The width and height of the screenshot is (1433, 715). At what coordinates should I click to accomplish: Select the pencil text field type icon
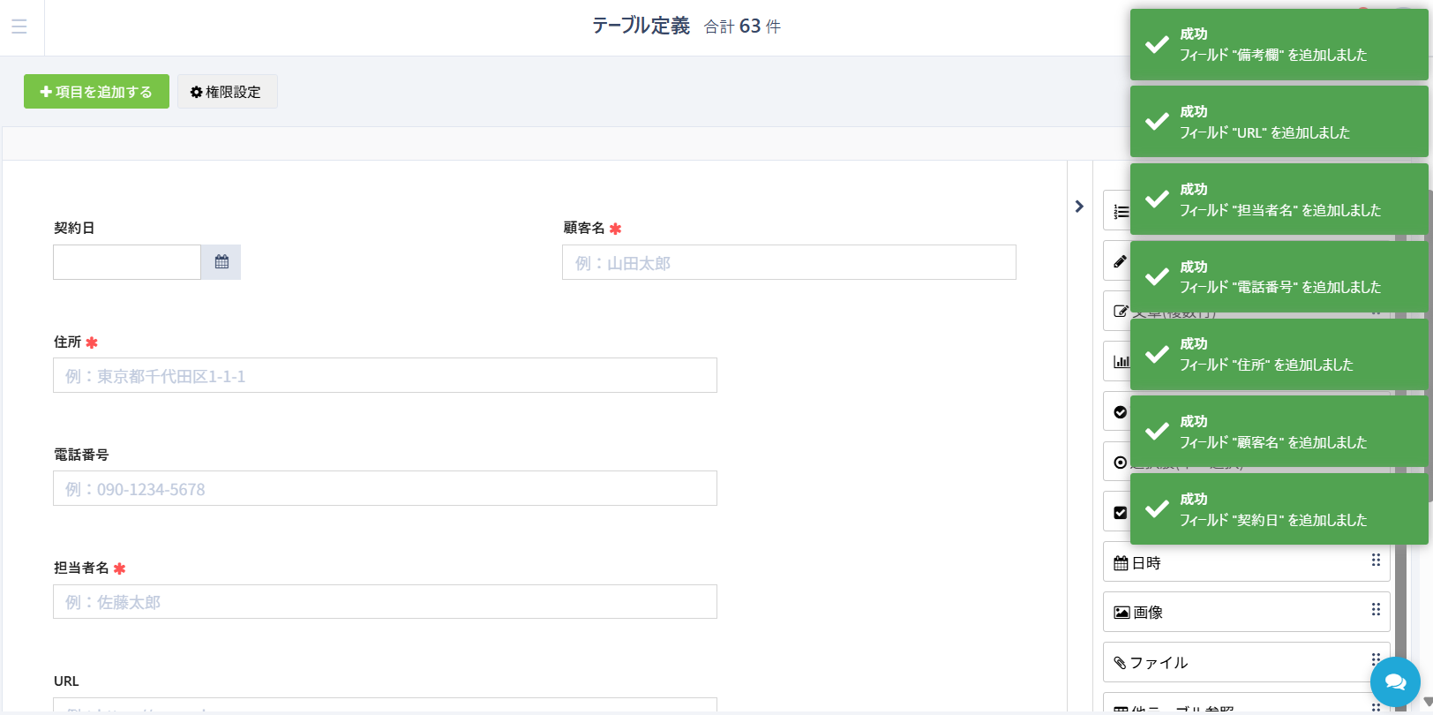click(x=1120, y=261)
